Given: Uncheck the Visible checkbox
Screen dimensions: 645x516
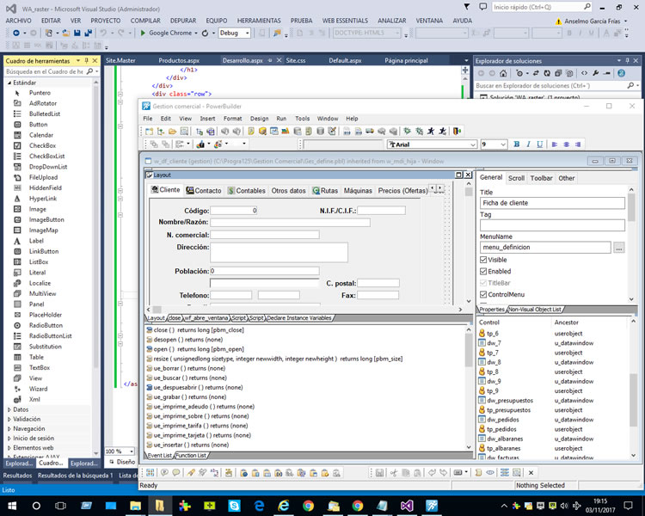Looking at the screenshot, I should click(483, 260).
